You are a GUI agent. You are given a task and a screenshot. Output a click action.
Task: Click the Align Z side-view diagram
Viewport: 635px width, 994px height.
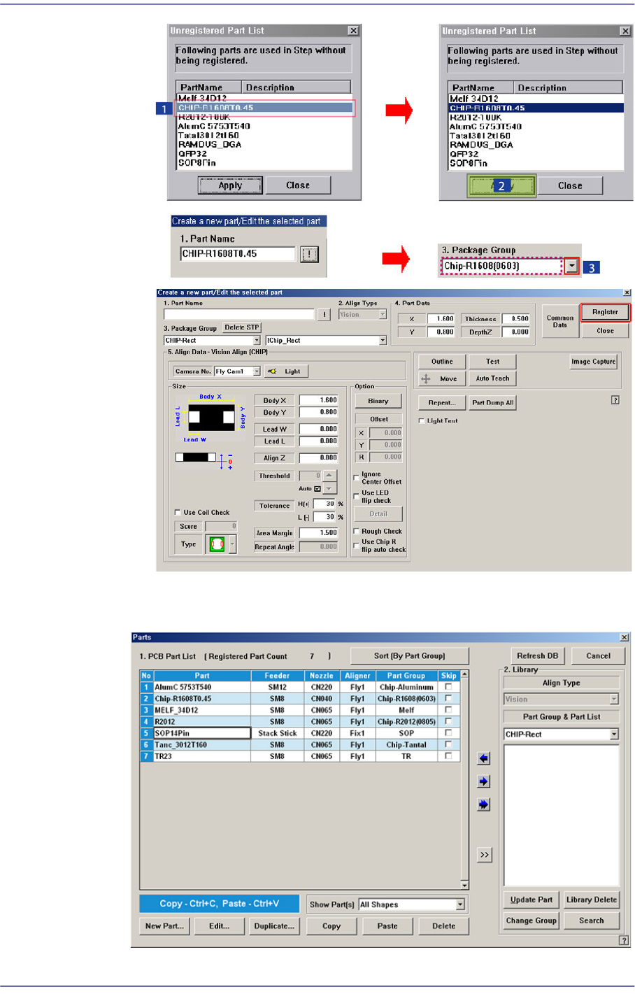coord(204,459)
